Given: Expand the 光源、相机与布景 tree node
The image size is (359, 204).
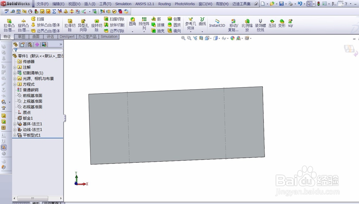Looking at the screenshot, I should click(x=15, y=79).
